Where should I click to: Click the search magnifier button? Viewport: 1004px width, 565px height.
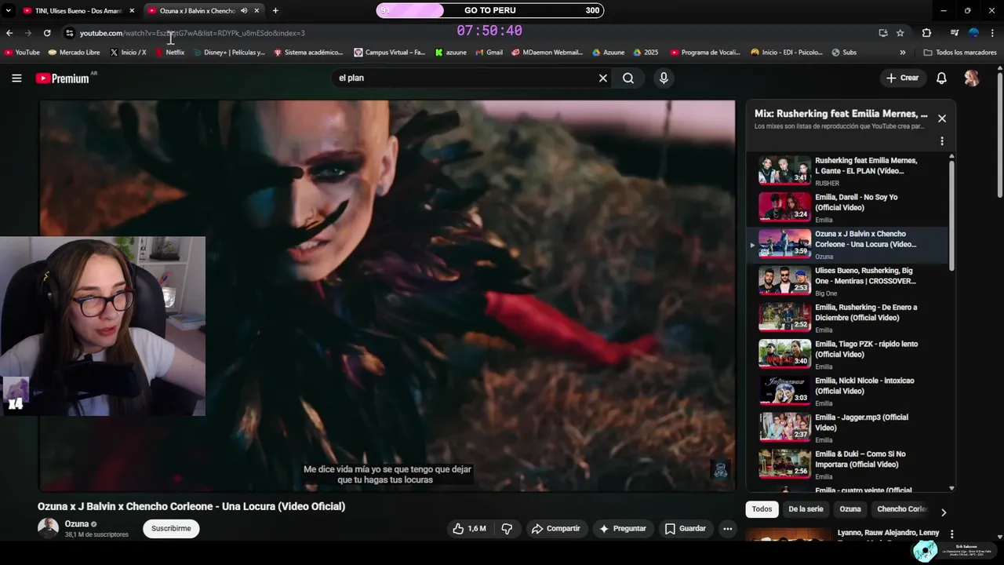point(628,78)
